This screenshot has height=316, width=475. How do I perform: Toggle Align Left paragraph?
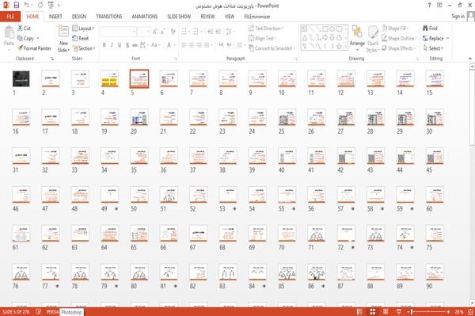(184, 45)
